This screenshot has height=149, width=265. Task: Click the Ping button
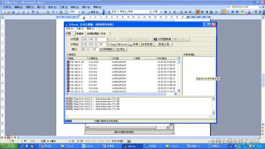[113, 44]
